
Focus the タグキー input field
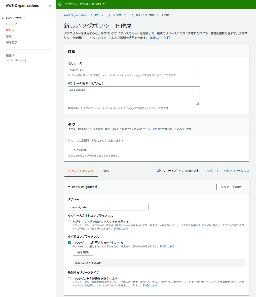[x=108, y=207]
